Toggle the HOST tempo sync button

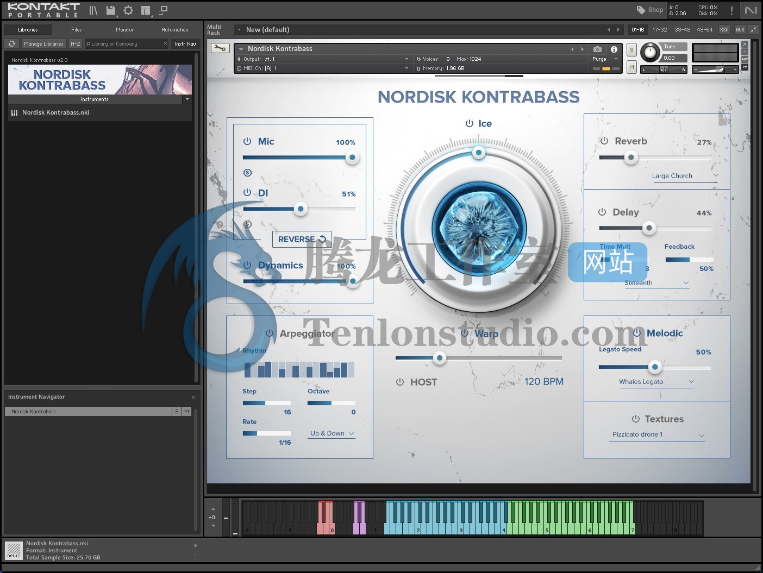point(400,382)
